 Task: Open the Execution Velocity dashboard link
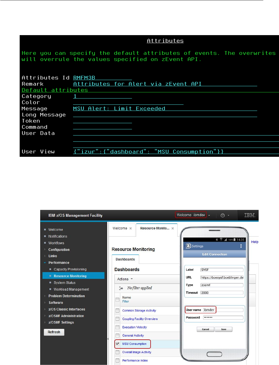point(135,327)
